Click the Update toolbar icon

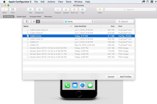click(66, 9)
